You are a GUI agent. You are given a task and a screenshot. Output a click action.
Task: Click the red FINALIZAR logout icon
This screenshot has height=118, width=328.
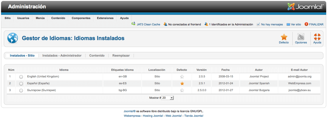tap(307, 24)
